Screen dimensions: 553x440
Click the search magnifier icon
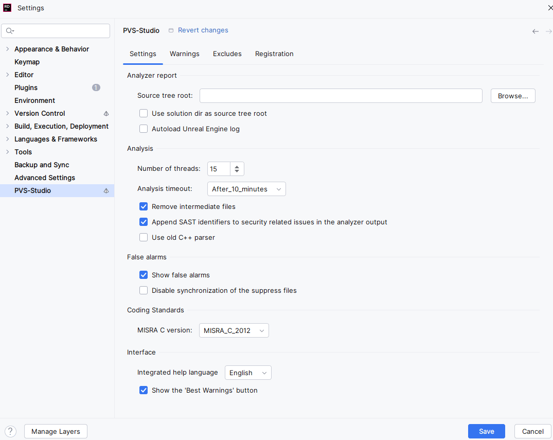[9, 31]
